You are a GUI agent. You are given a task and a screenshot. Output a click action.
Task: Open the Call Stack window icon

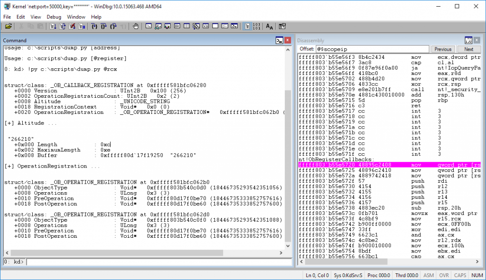tap(196, 27)
